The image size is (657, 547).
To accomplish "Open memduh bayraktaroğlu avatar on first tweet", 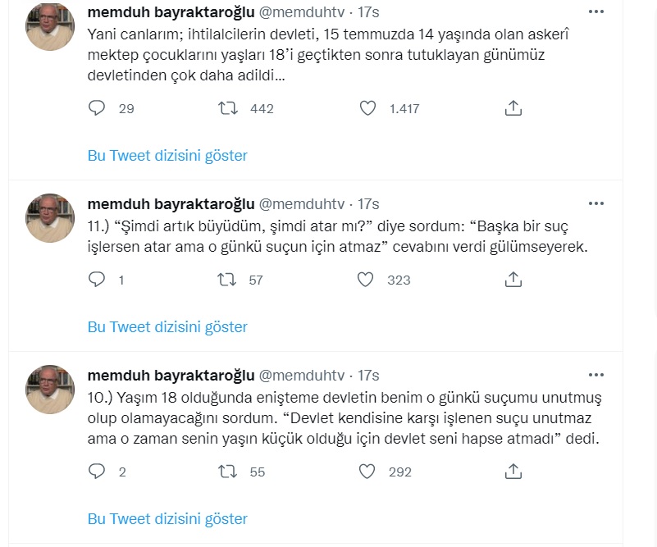I will coord(50,27).
